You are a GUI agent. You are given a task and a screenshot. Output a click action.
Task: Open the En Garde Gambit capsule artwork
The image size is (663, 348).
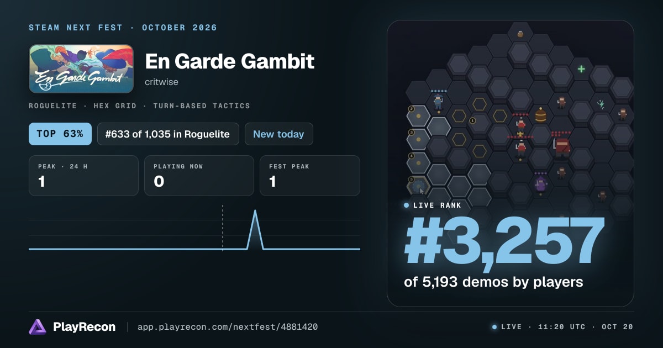[x=81, y=69]
